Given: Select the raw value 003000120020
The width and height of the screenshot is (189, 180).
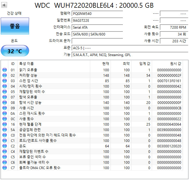Looking at the screenshot, I should 169,146.
